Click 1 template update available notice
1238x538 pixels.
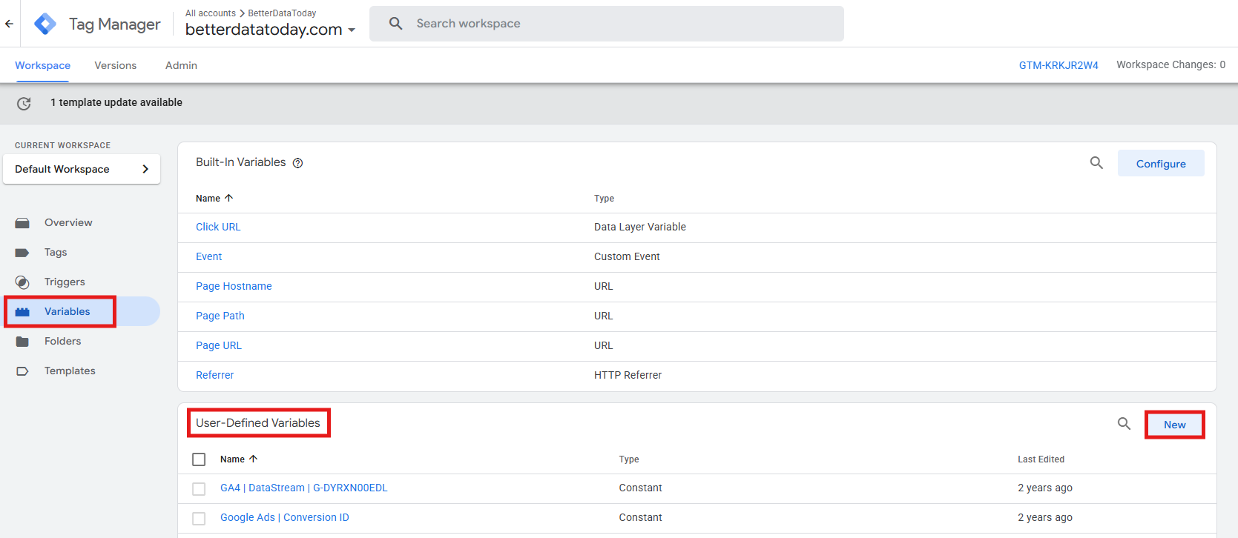(116, 102)
